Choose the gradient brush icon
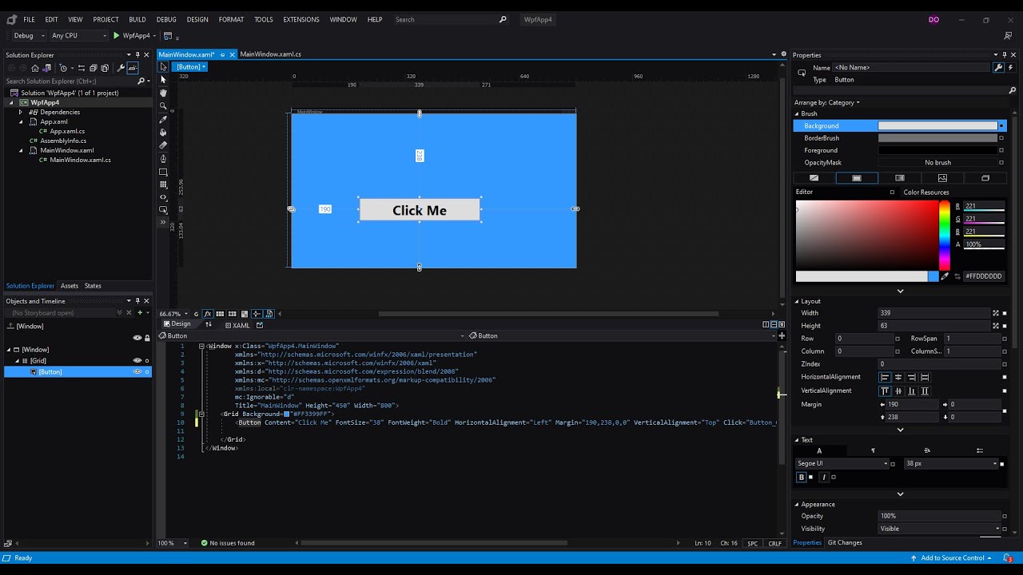This screenshot has width=1023, height=575. click(900, 178)
